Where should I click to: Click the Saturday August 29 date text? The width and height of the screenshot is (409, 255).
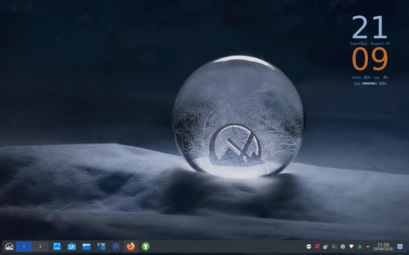[370, 44]
